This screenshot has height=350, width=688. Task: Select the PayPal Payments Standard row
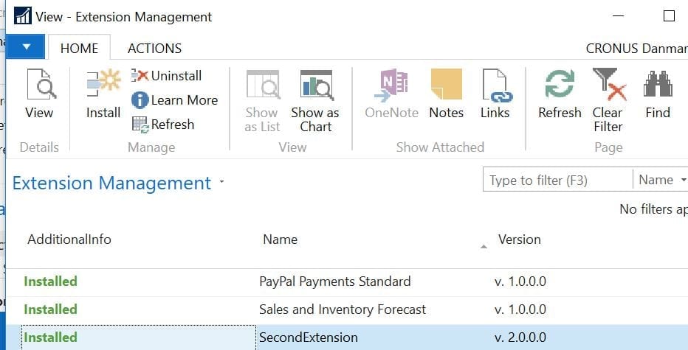tap(347, 281)
